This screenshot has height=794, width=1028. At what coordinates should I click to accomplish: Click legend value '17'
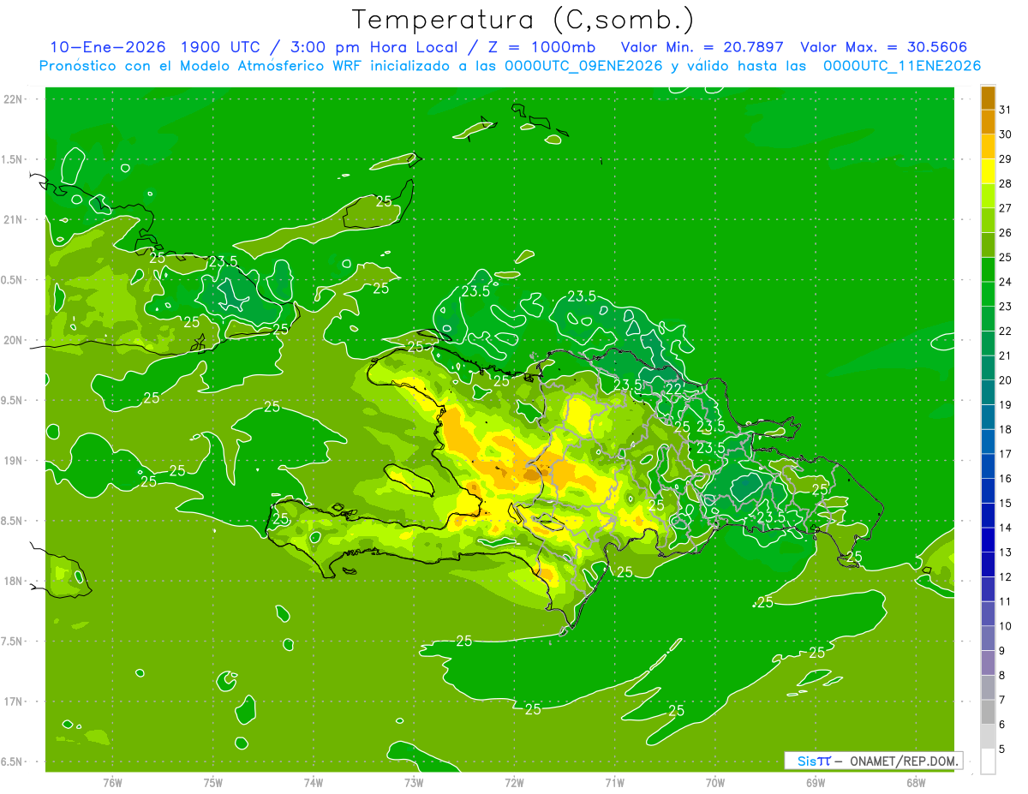1006,453
